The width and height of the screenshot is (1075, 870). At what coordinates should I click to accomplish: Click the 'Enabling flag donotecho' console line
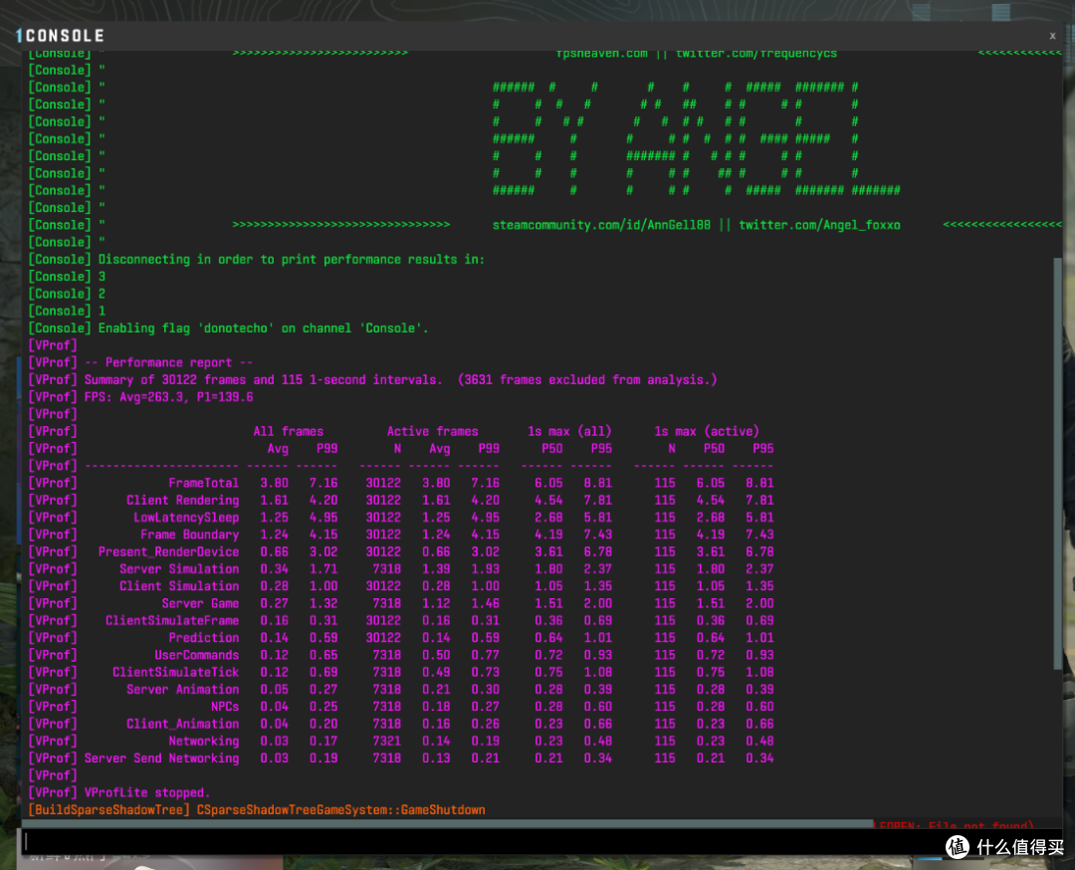pyautogui.click(x=263, y=328)
